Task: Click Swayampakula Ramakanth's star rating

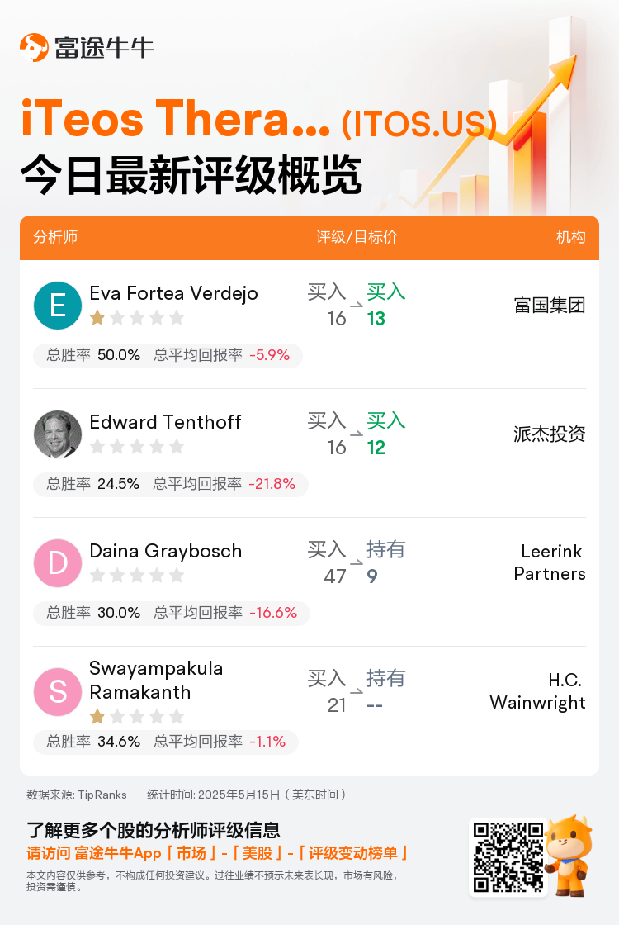Action: click(137, 717)
